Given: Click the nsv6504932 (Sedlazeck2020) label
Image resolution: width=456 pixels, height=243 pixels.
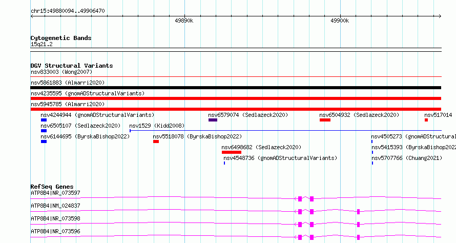Looking at the screenshot, I should click(359, 115).
